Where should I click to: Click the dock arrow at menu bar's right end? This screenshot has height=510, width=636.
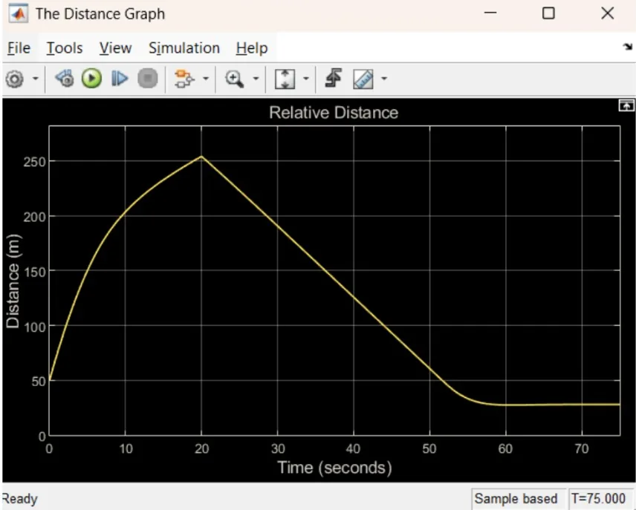[x=628, y=47]
